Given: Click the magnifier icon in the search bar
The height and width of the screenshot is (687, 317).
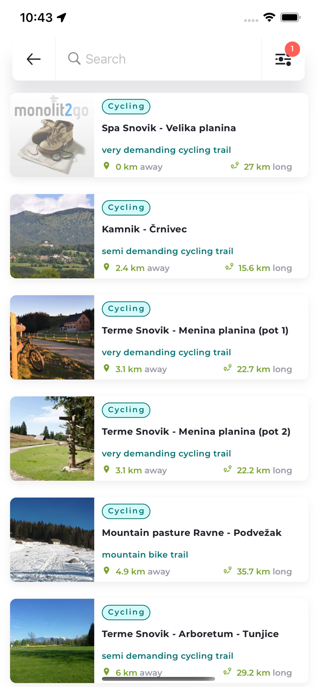Looking at the screenshot, I should (x=74, y=59).
